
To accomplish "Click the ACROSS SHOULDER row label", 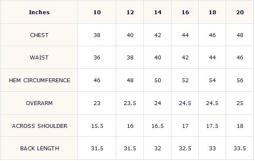I will (40, 126).
